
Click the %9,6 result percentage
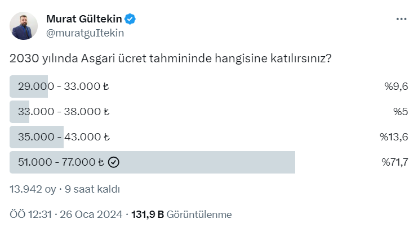396,86
